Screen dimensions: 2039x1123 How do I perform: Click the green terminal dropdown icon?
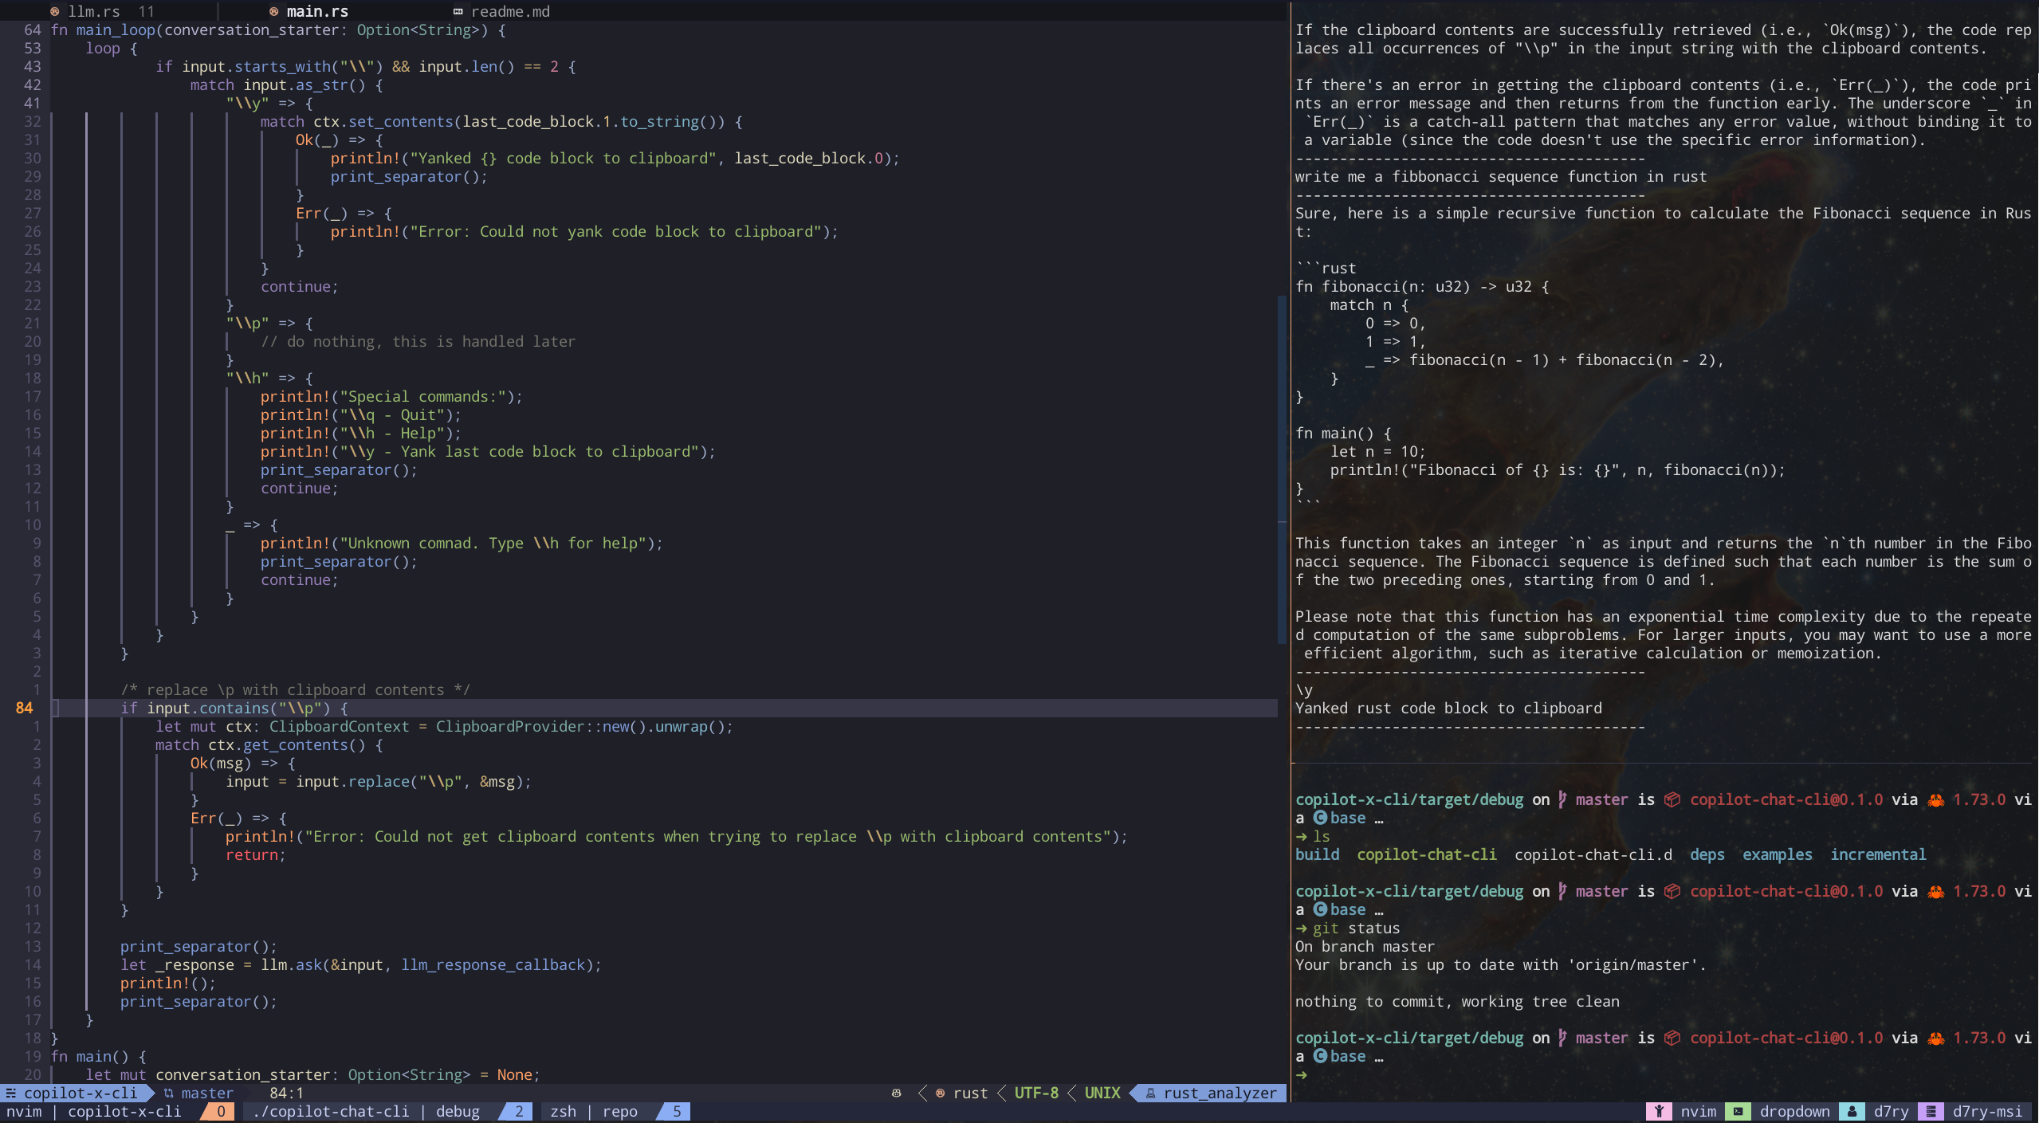pos(1738,1111)
